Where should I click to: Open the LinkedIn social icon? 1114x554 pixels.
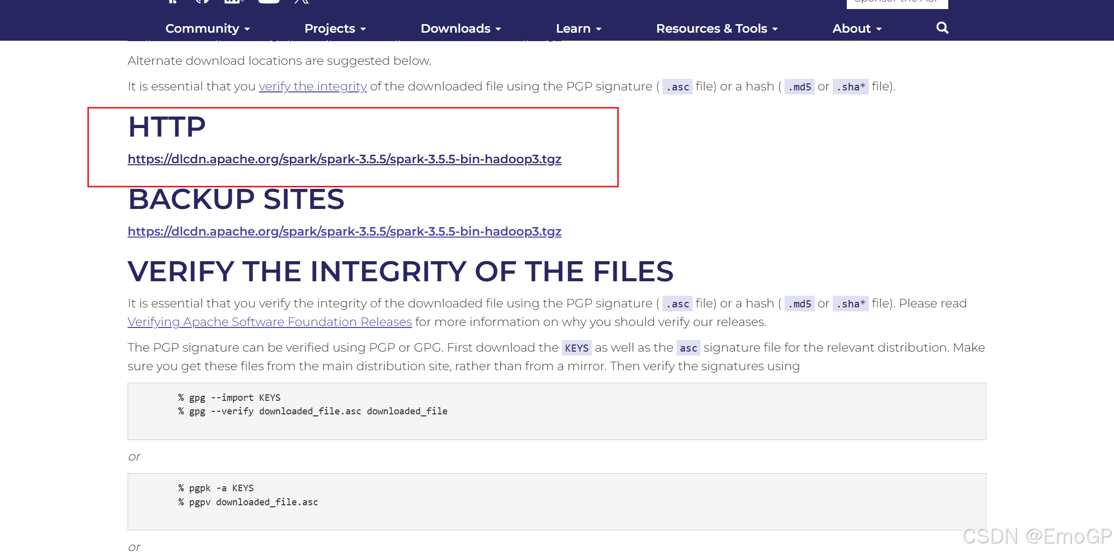click(233, 2)
